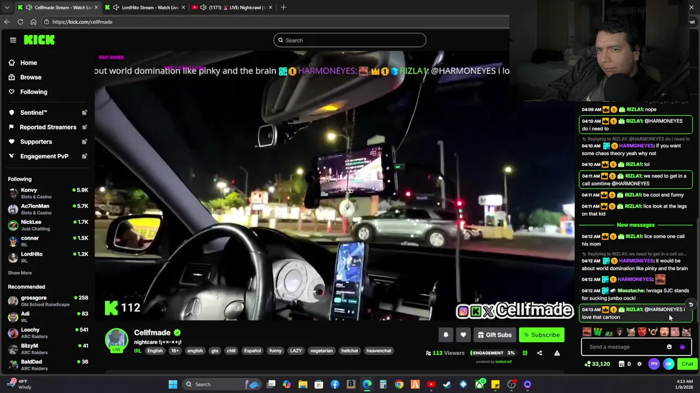The width and height of the screenshot is (700, 393).
Task: Open chat settings gear icon
Action: 639,364
